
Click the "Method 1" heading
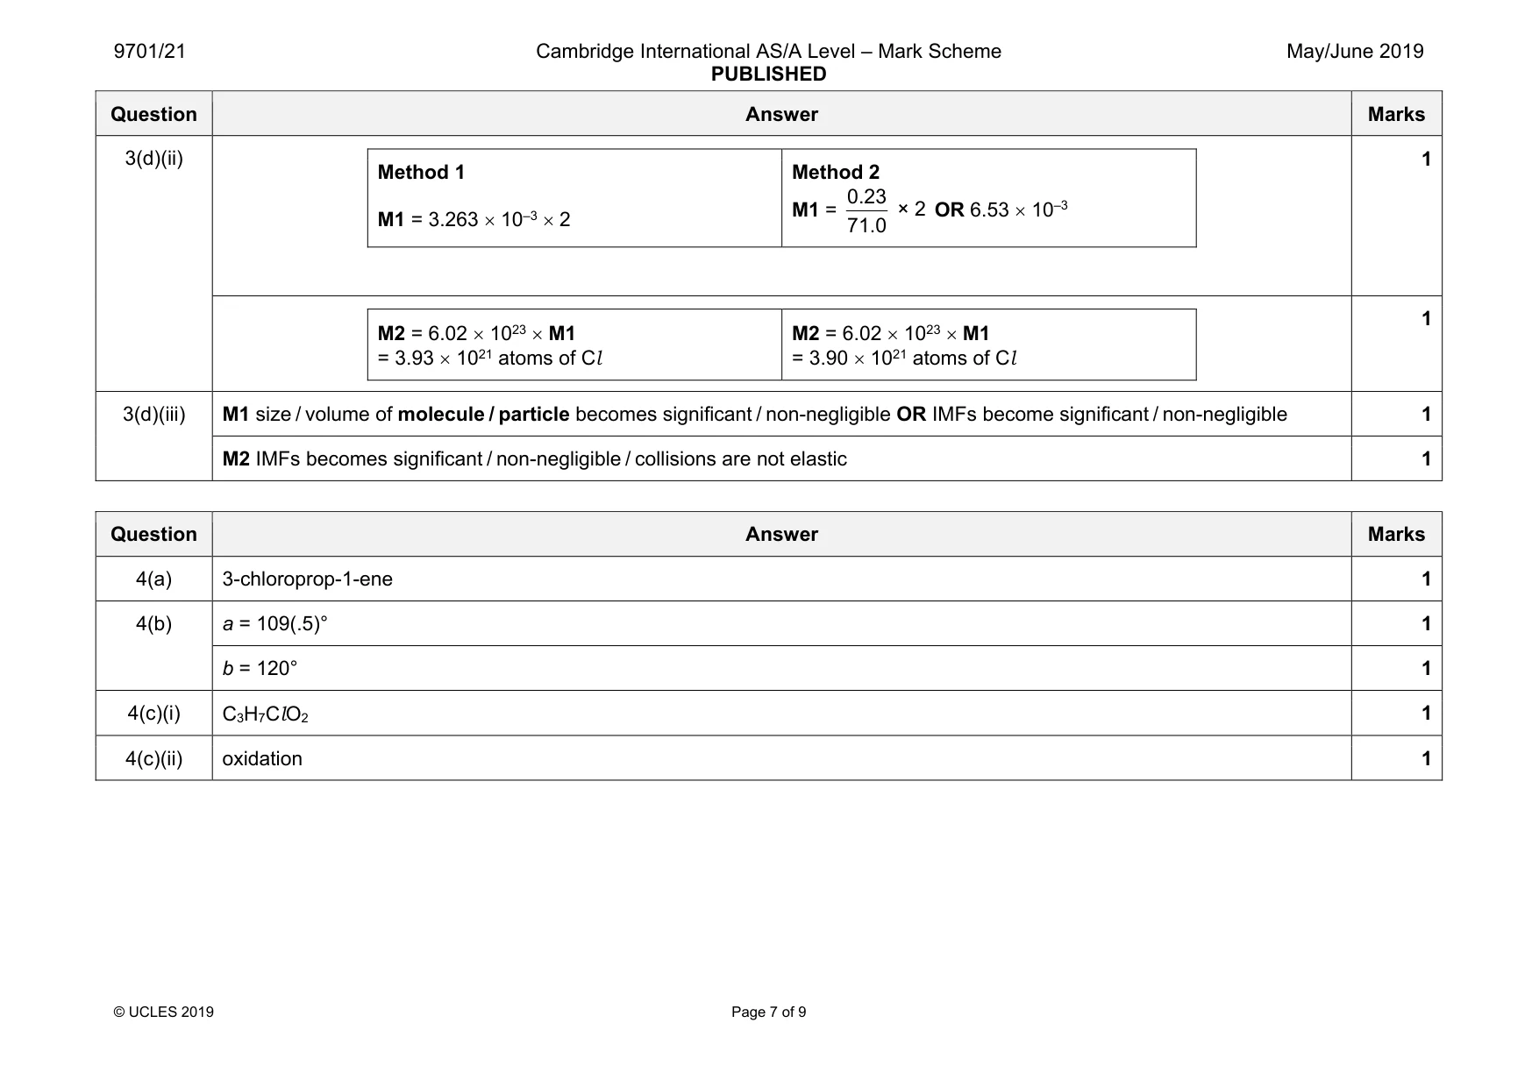coord(421,173)
